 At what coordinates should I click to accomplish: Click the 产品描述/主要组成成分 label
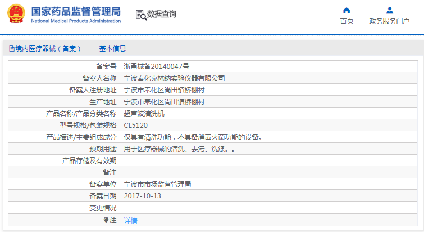pos(81,137)
